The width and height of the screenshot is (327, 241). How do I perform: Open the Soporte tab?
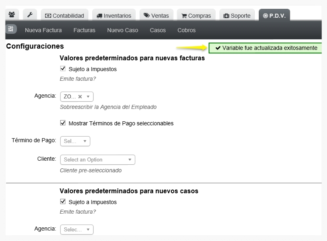pos(237,15)
